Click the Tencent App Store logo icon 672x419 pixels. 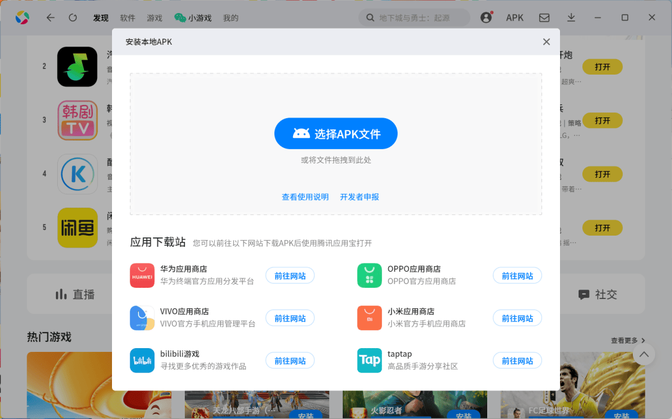[x=22, y=17]
